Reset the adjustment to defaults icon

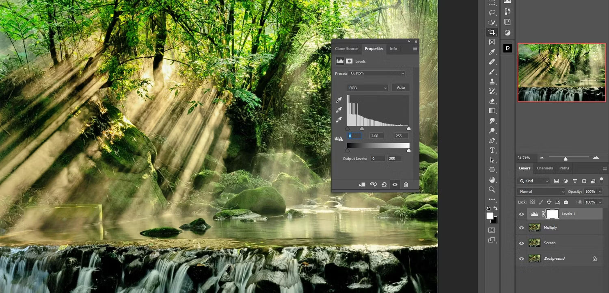click(384, 184)
